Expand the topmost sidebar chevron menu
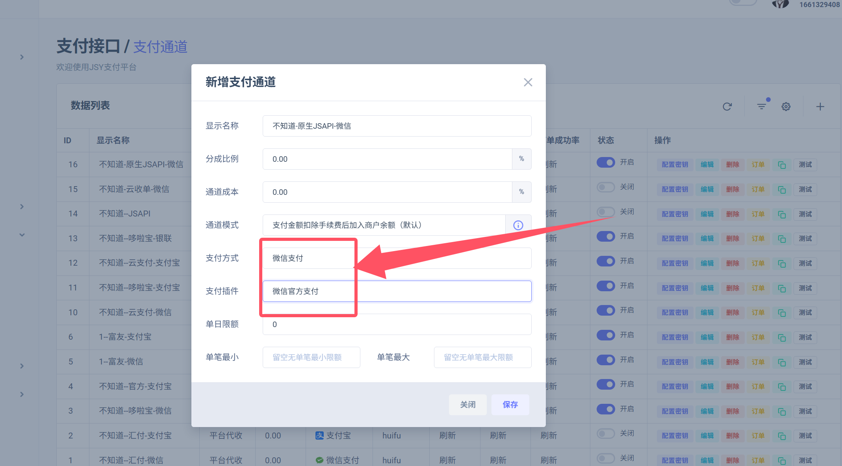842x466 pixels. coord(22,57)
